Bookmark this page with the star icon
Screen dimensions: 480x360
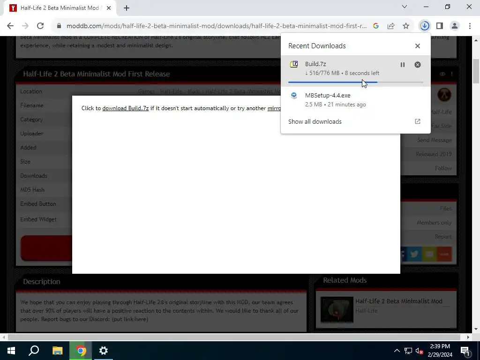pyautogui.click(x=406, y=26)
